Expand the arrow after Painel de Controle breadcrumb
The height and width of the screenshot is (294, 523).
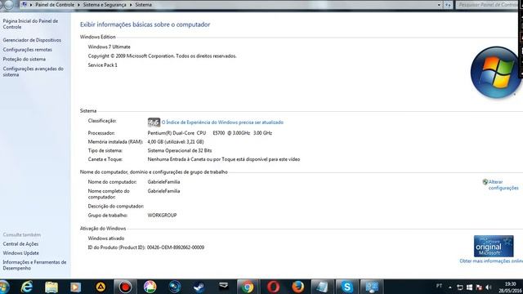tap(78, 5)
